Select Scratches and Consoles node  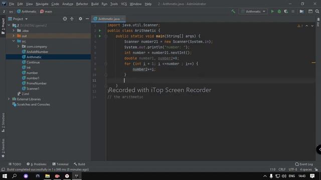tap(33, 104)
